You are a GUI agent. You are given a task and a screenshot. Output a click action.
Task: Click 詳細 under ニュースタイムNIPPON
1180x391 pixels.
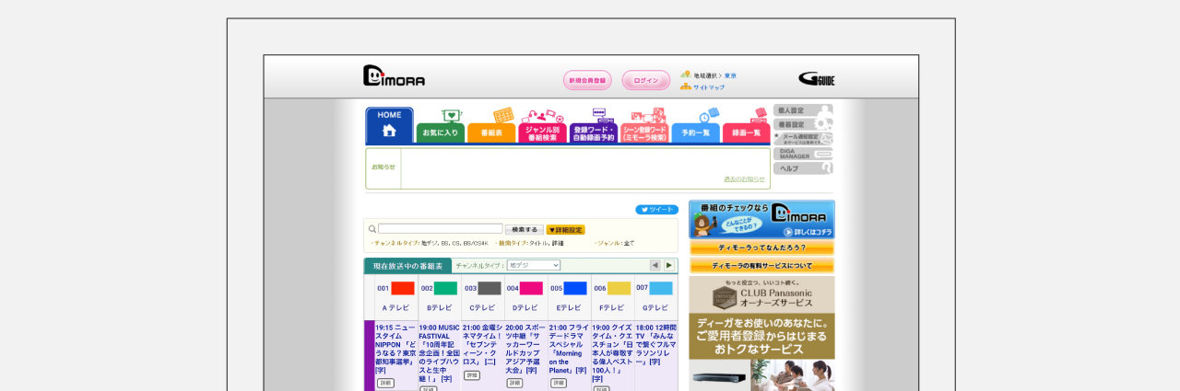[x=385, y=383]
